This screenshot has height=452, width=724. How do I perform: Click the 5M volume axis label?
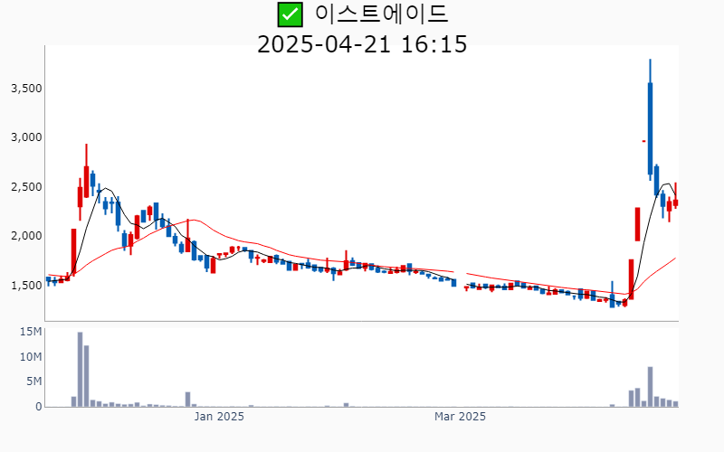pyautogui.click(x=33, y=381)
